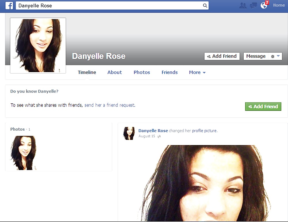Click the Facebook logo icon

pyautogui.click(x=9, y=5)
